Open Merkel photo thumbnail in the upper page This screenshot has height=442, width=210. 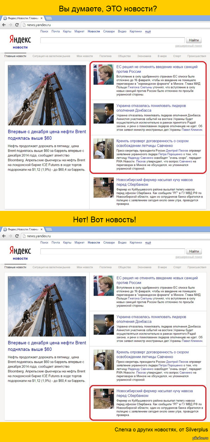point(103,74)
